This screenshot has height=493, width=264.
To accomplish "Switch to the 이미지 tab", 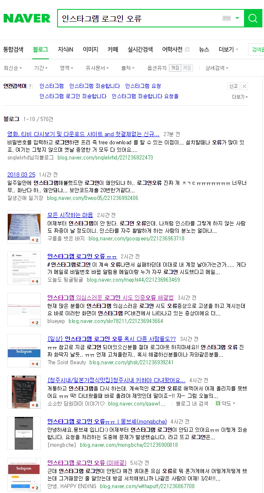I will pos(91,49).
